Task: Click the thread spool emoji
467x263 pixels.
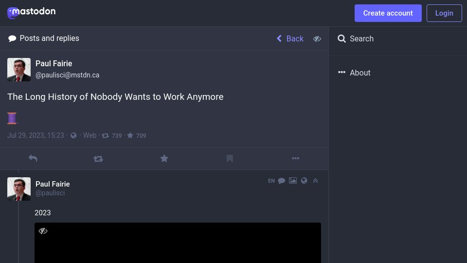Action: coord(12,118)
